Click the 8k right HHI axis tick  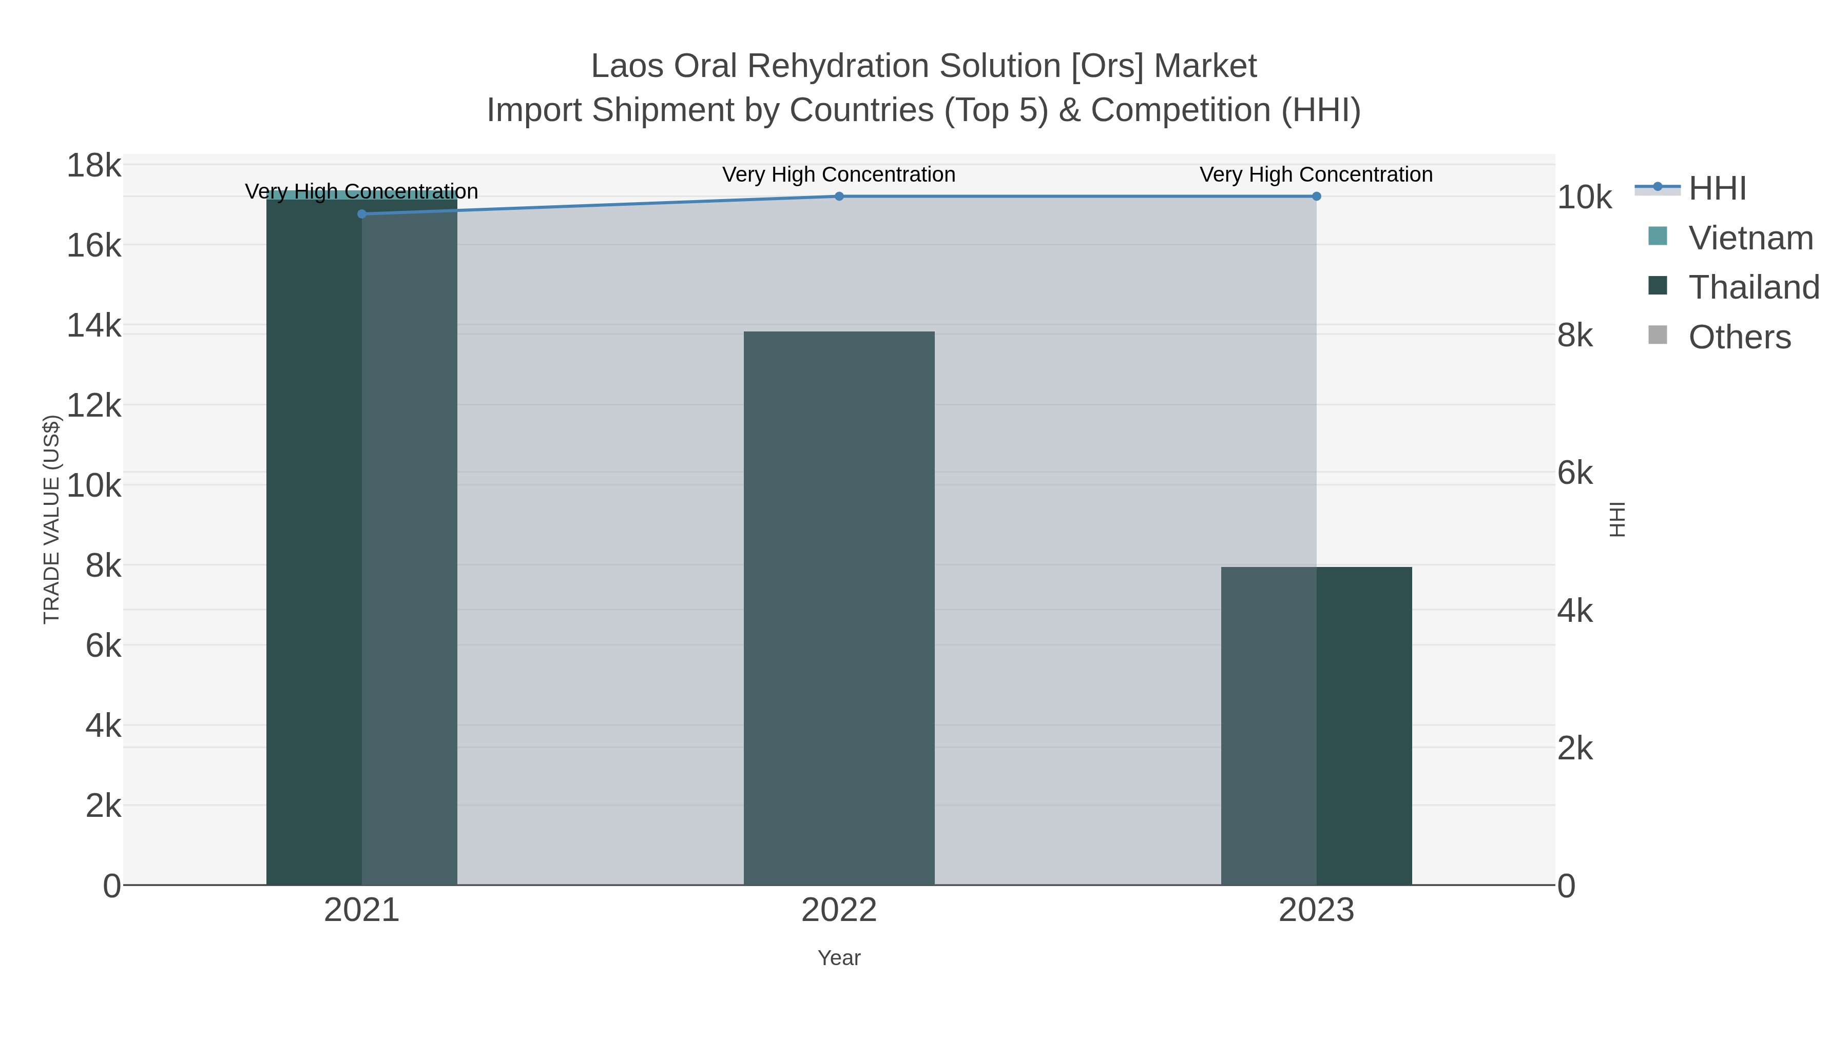click(1575, 335)
